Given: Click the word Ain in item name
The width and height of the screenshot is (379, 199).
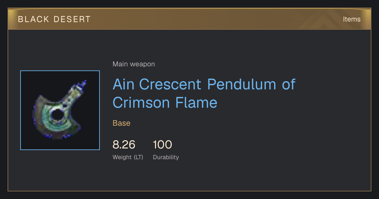Looking at the screenshot, I should 123,84.
